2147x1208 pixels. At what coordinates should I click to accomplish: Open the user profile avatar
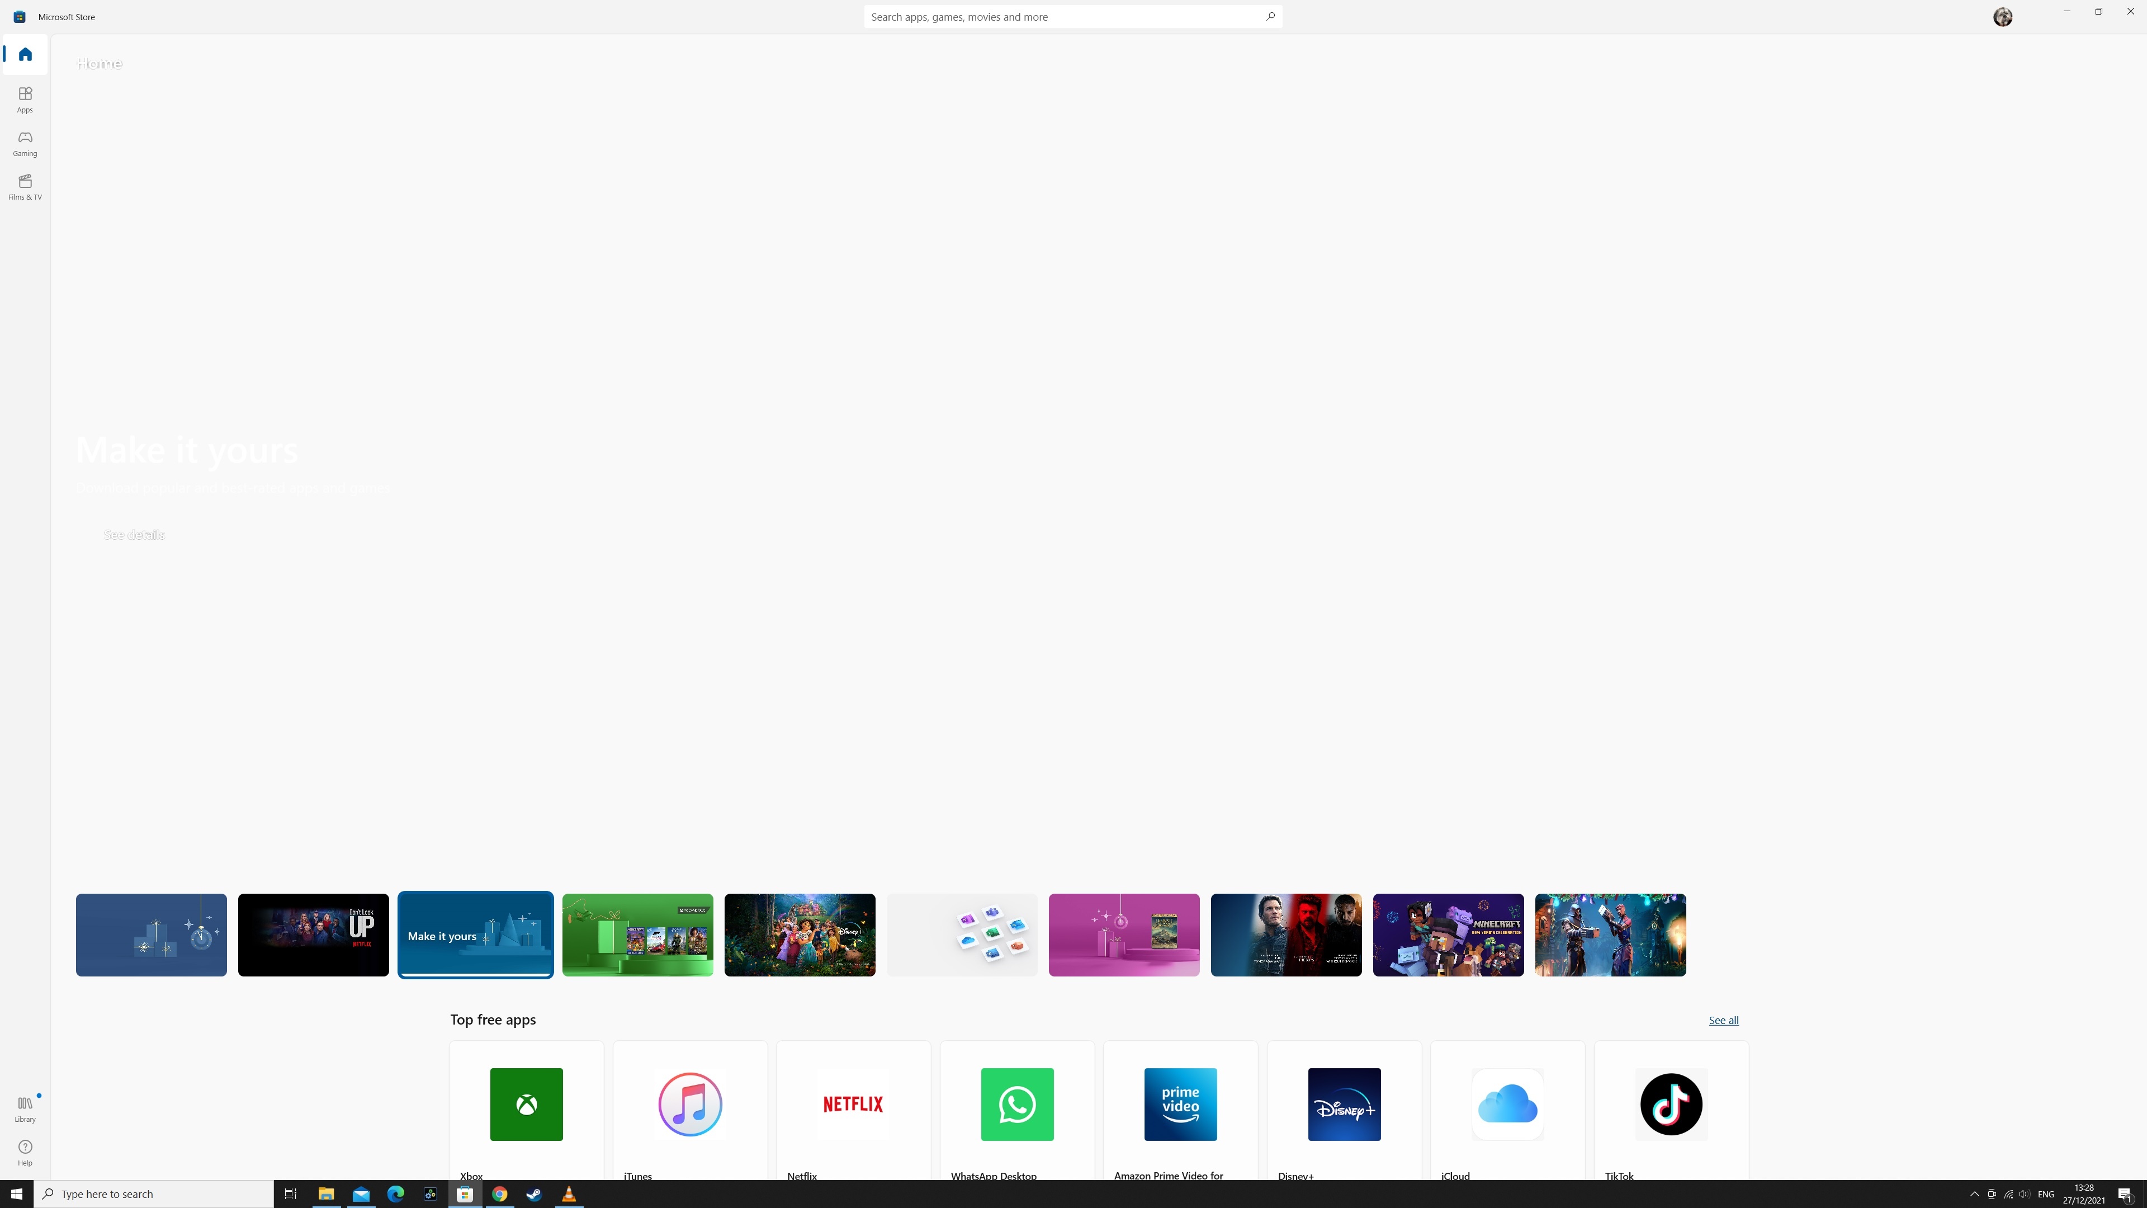point(2002,17)
